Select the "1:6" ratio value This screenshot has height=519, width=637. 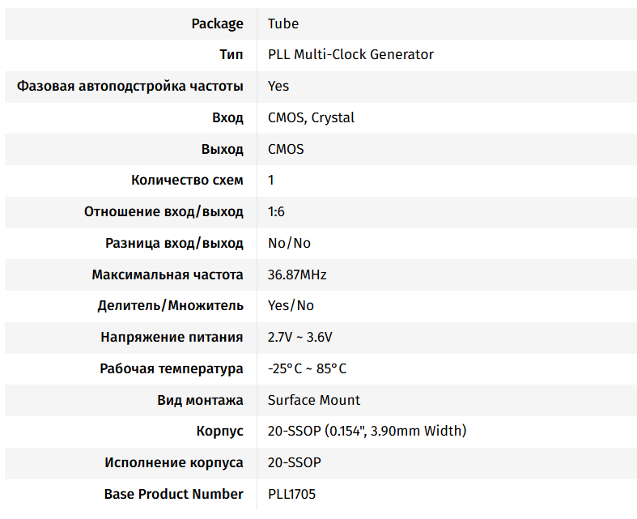276,211
